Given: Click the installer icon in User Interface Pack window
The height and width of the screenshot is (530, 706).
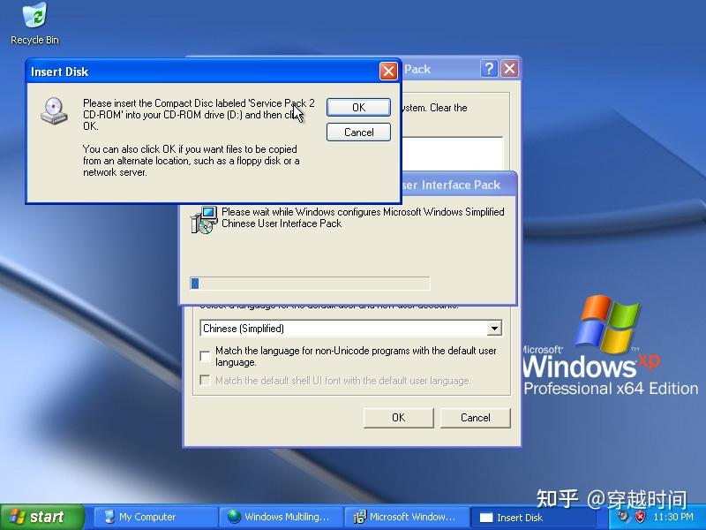Looking at the screenshot, I should 204,220.
